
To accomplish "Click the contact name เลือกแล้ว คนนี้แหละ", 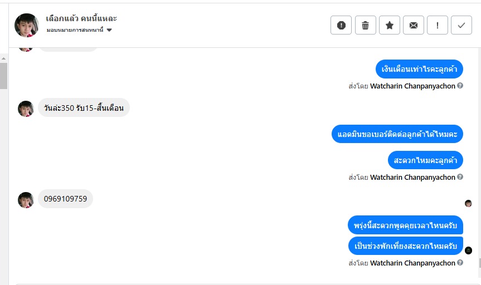I will point(81,18).
